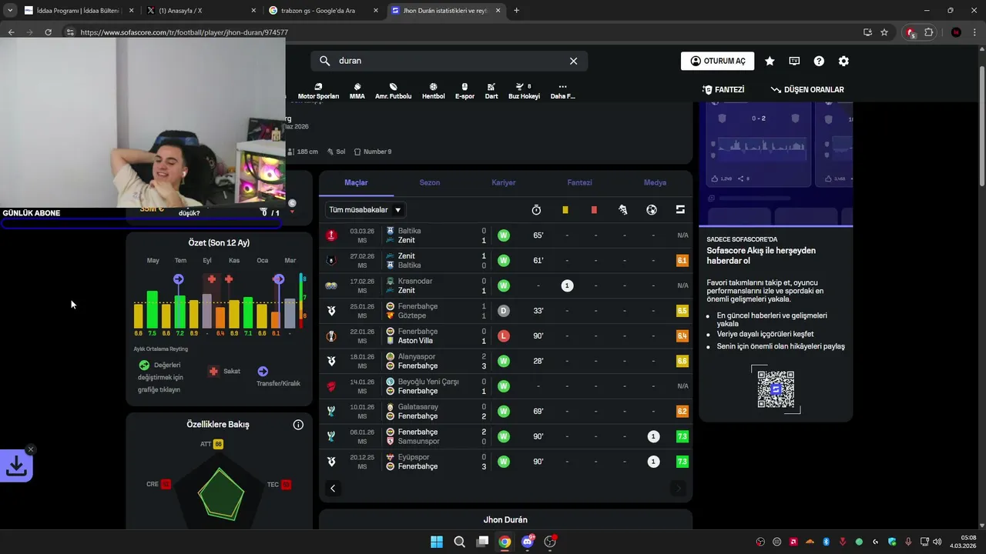The height and width of the screenshot is (554, 986).
Task: Click the sofascore.com address bar
Action: (462, 32)
